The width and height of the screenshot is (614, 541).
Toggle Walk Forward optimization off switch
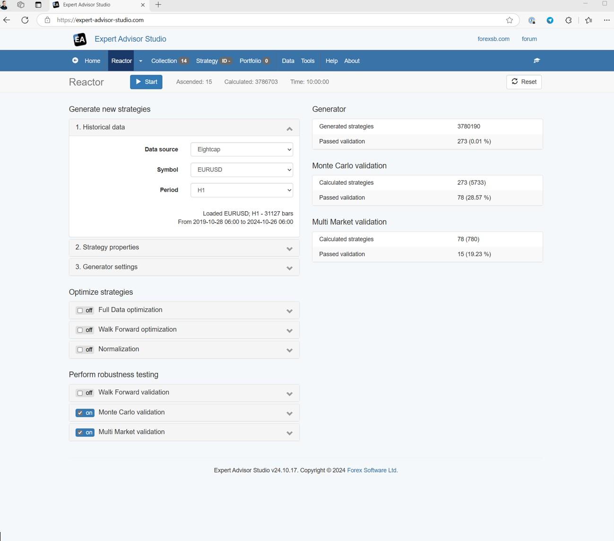click(85, 330)
